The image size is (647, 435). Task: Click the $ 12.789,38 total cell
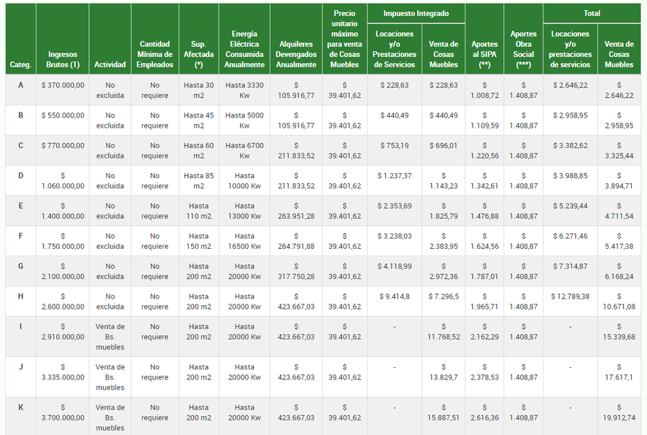[570, 296]
